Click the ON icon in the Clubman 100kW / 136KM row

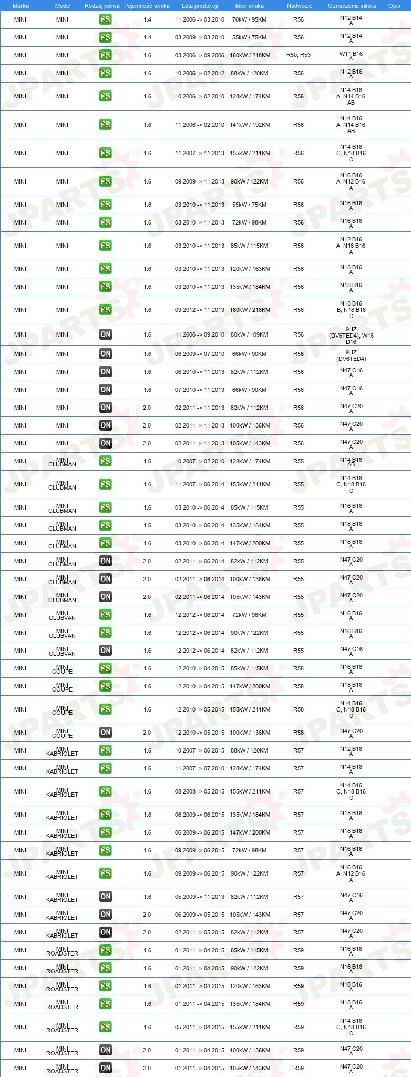click(105, 579)
